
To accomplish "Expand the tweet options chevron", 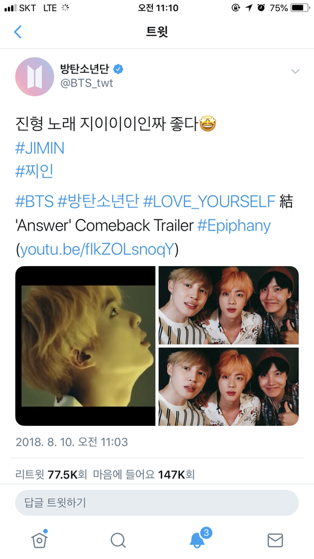I will pyautogui.click(x=295, y=71).
